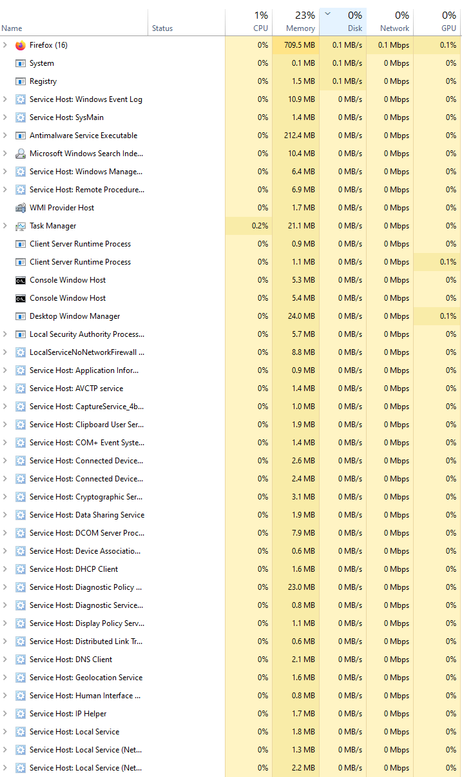
Task: Expand the Task Manager process row
Action: [x=5, y=226]
